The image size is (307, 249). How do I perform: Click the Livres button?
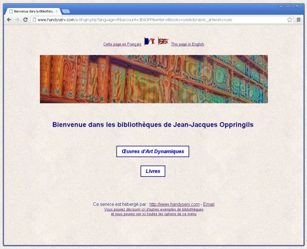tap(153, 171)
